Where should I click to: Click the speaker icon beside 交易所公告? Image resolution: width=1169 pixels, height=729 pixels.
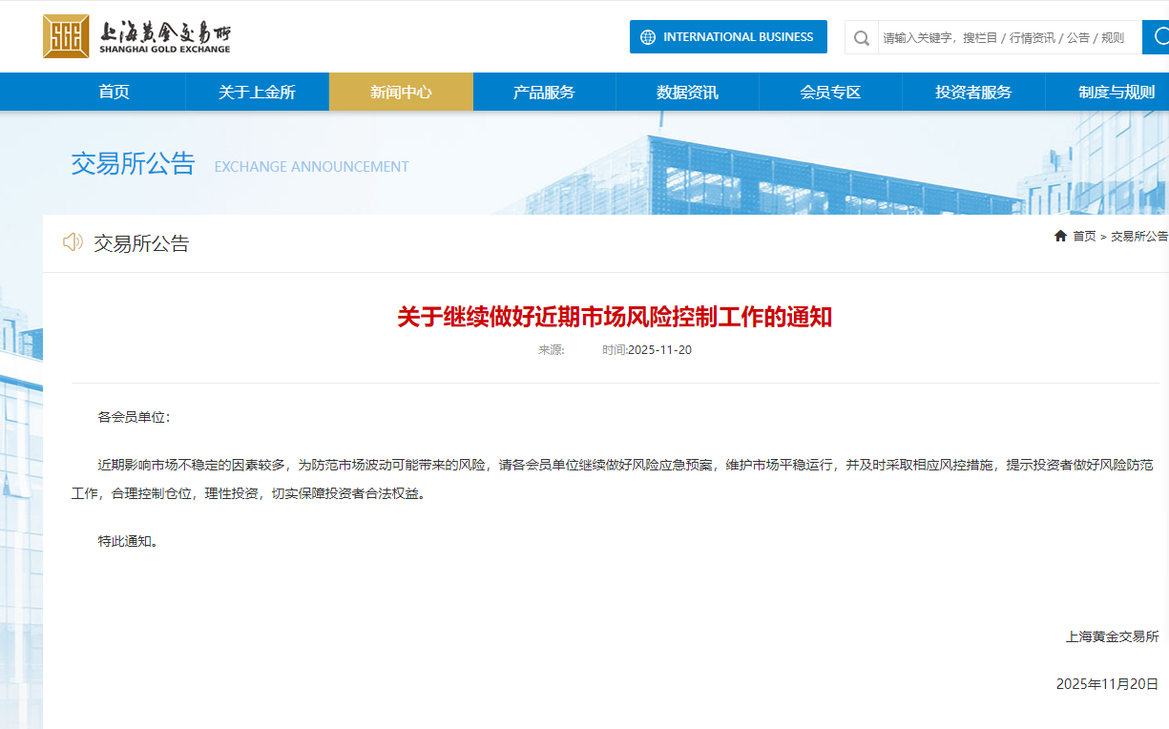click(x=73, y=242)
